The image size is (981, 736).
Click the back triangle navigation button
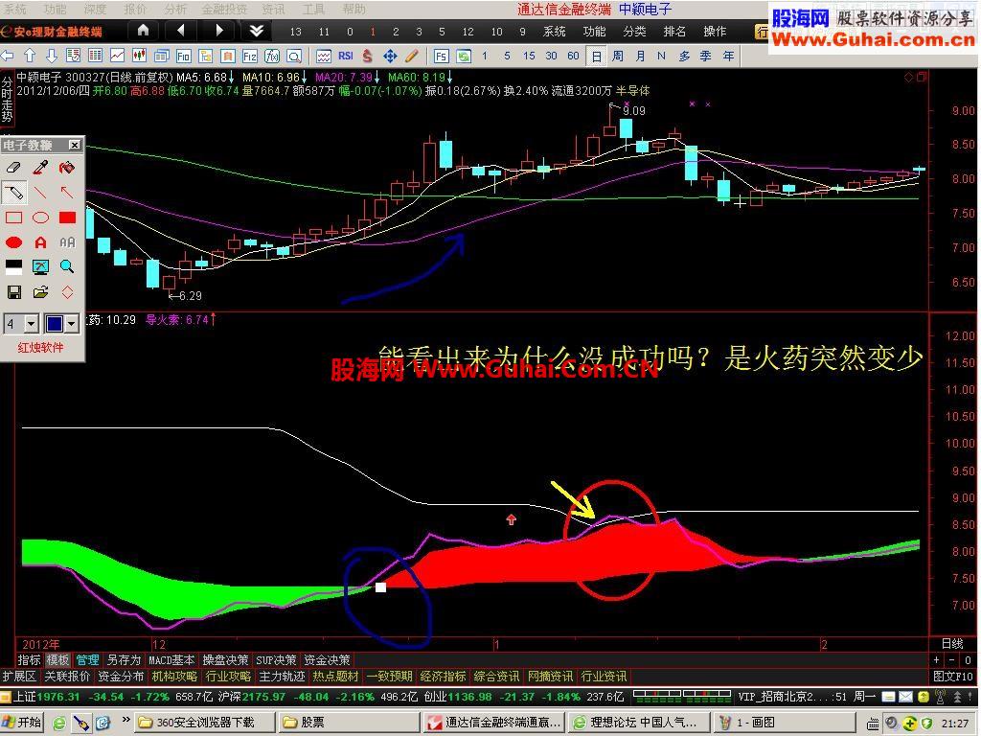(x=181, y=30)
